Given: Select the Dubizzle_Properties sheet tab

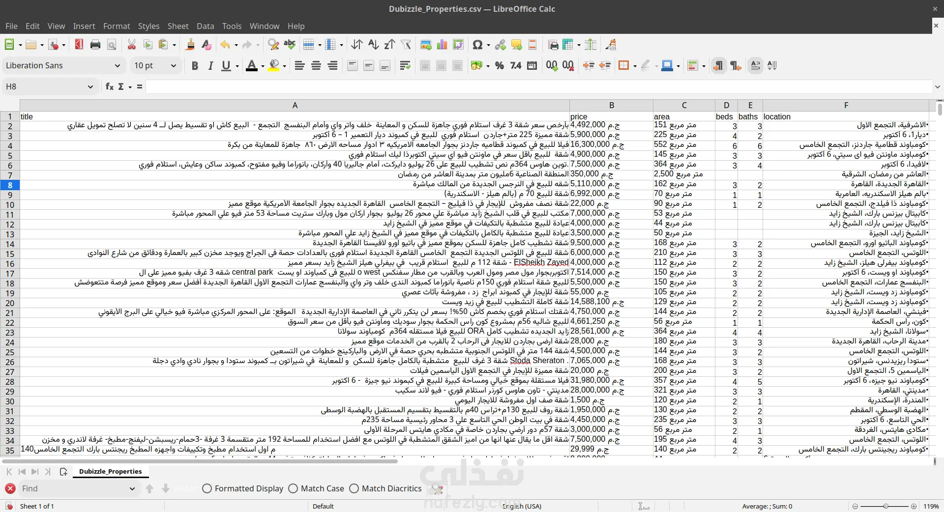Looking at the screenshot, I should (111, 471).
